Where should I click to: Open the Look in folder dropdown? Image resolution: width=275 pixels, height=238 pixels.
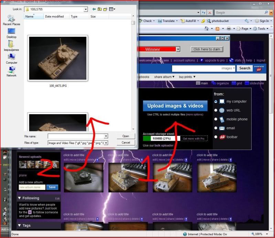[86, 9]
